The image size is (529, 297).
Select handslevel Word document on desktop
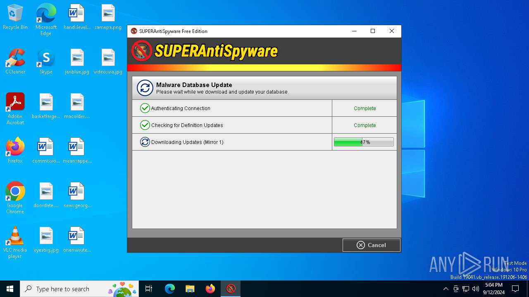point(77,17)
